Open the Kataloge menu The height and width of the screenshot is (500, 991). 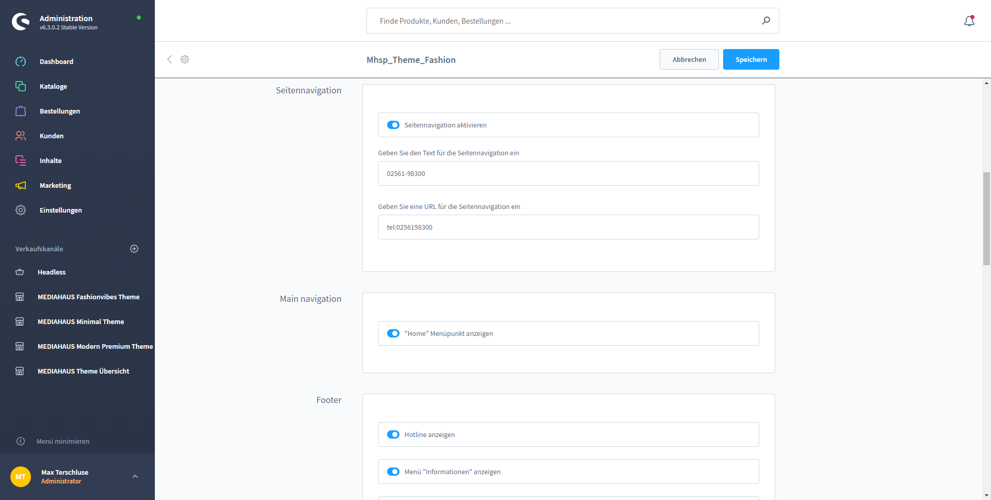(53, 86)
